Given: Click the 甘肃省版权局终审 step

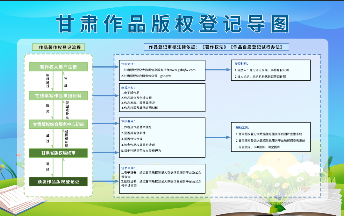Looking at the screenshot, I should click(58, 153).
